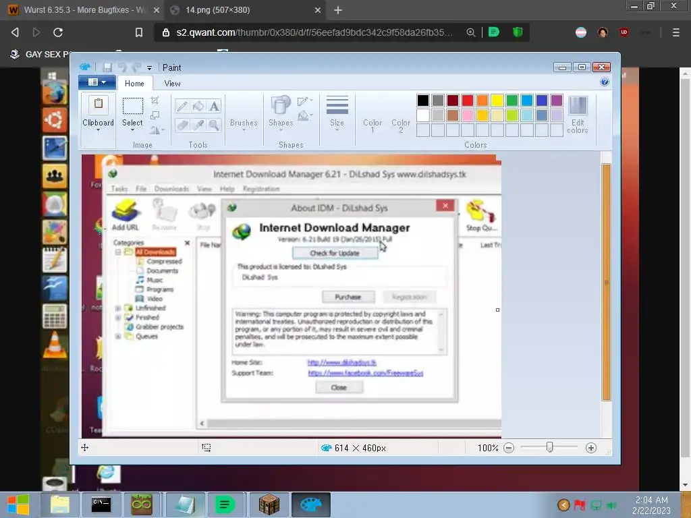Select the Color picker eyedropper tool
The width and height of the screenshot is (691, 518).
pyautogui.click(x=198, y=125)
